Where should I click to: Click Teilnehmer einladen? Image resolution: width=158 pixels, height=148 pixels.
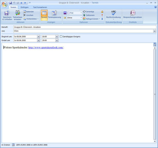(17, 15)
